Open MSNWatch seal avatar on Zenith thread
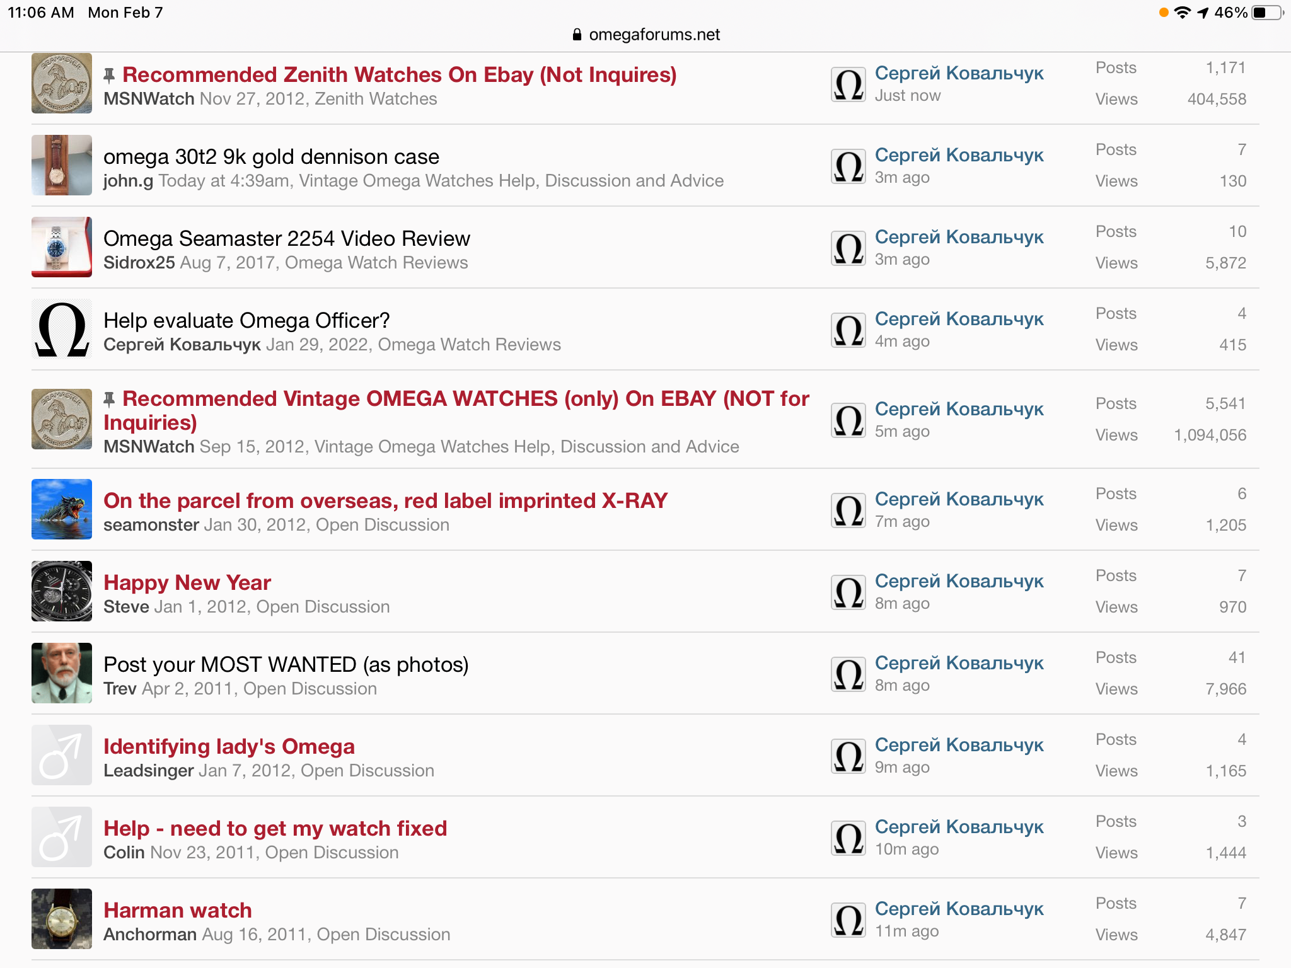Screen dimensions: 1291x968 tap(62, 83)
